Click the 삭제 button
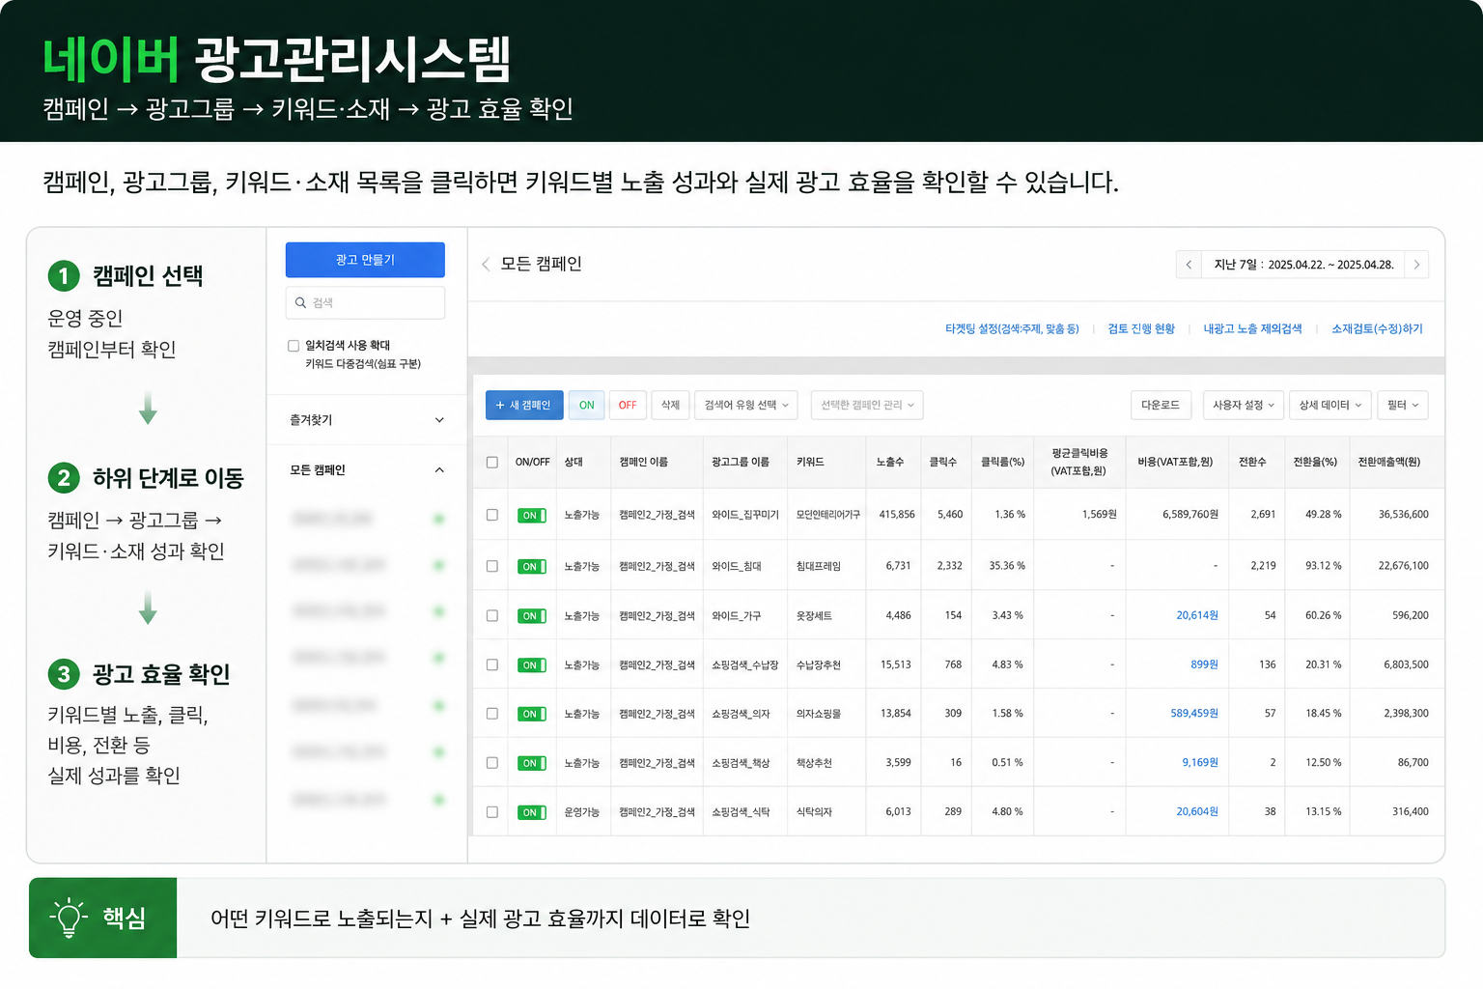This screenshot has height=989, width=1483. [x=670, y=406]
